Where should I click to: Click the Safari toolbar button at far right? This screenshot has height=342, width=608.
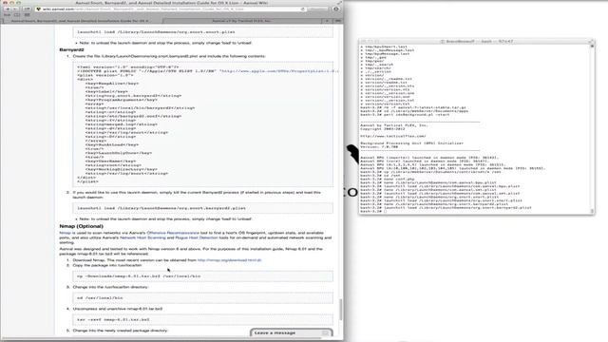(335, 9)
